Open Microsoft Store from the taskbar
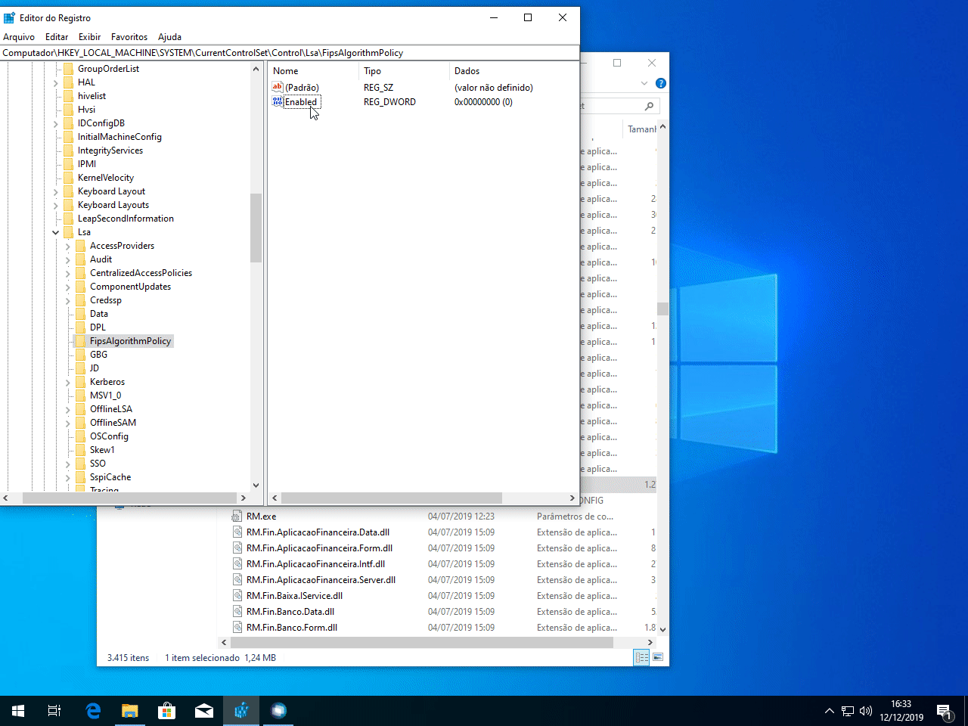968x726 pixels. tap(167, 711)
